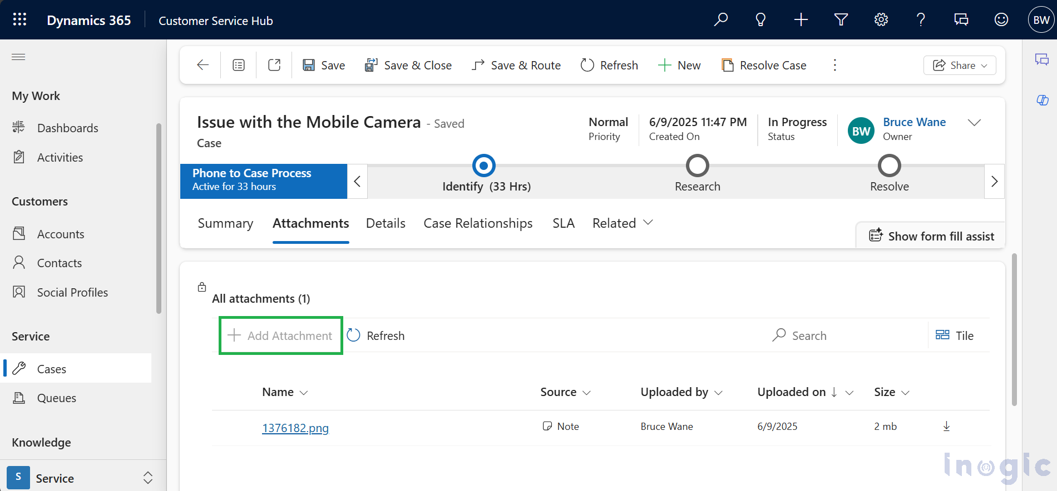1057x491 pixels.
Task: Click the attachments Search field
Action: click(808, 335)
